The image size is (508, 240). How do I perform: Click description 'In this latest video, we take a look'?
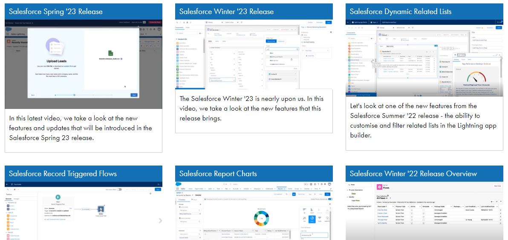point(81,128)
